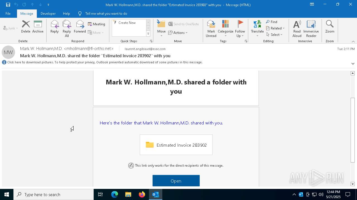Click the taskbar search box

click(54, 194)
